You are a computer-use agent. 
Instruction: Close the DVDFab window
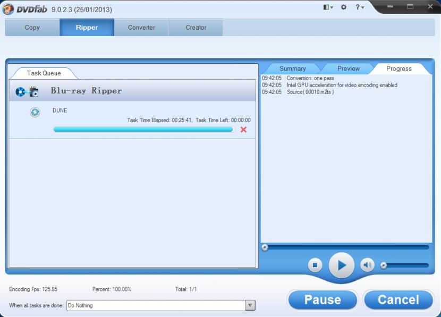[430, 6]
